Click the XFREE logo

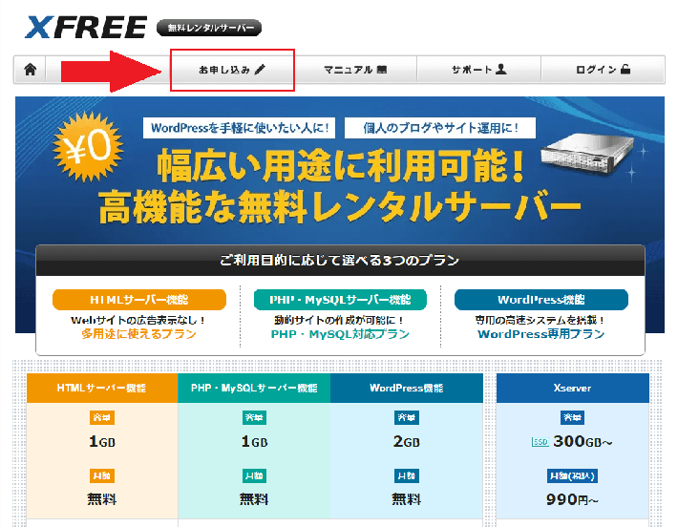[86, 28]
